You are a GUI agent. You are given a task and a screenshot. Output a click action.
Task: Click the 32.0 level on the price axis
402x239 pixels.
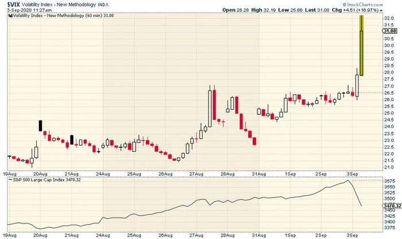click(x=389, y=18)
